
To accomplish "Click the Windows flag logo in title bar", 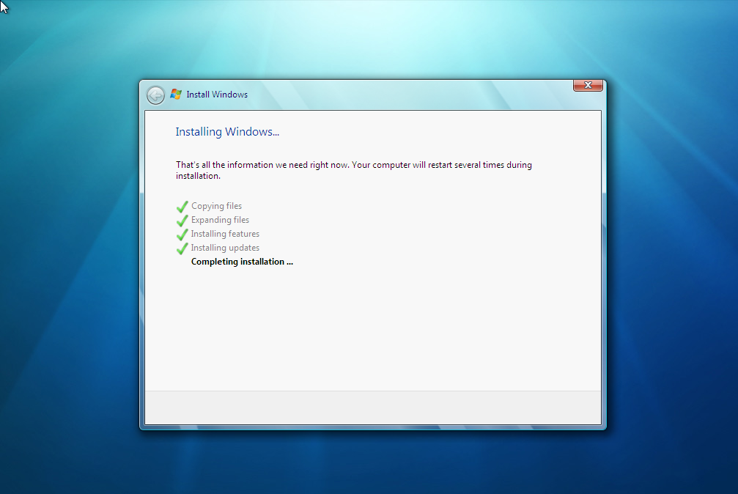I will (176, 95).
